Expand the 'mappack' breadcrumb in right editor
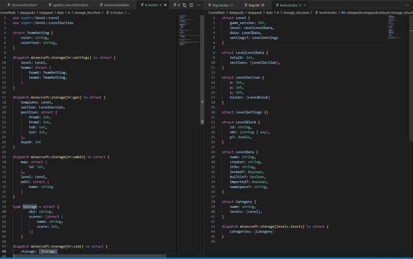413x259 pixels. (254, 13)
